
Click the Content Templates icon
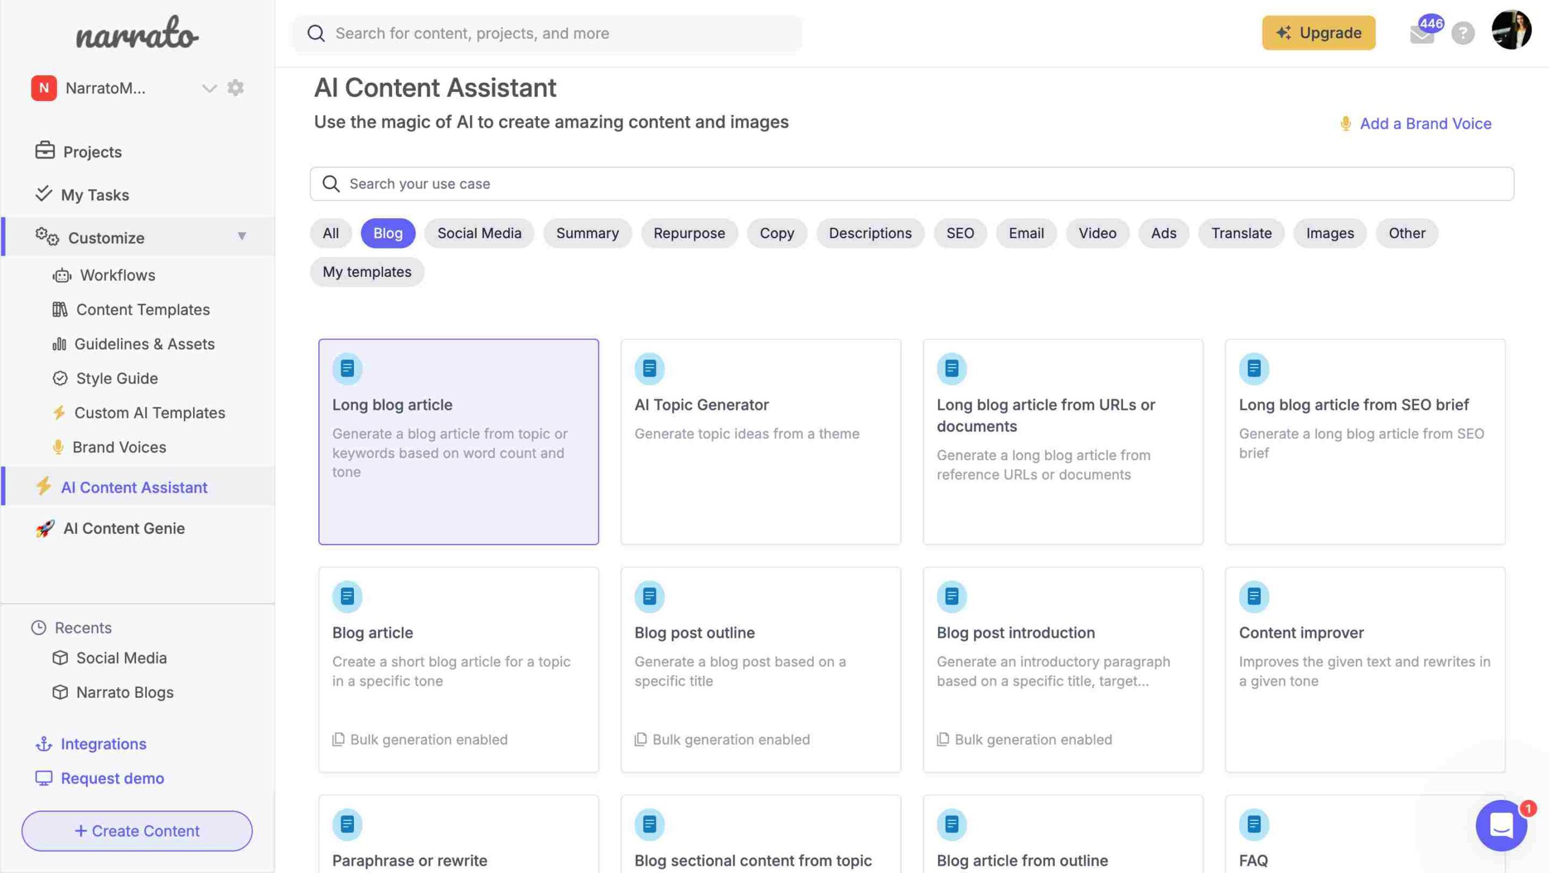[59, 311]
